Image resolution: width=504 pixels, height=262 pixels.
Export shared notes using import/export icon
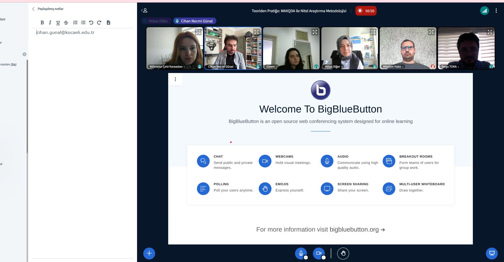click(x=108, y=23)
